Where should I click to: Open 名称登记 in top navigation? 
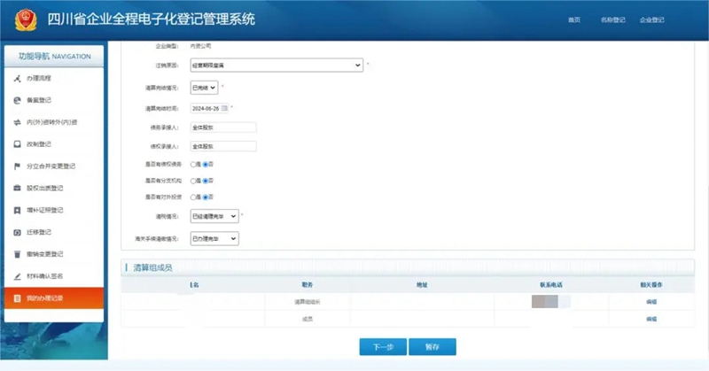click(x=612, y=19)
